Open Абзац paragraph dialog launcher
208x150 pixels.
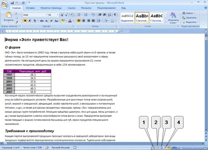click(x=116, y=26)
